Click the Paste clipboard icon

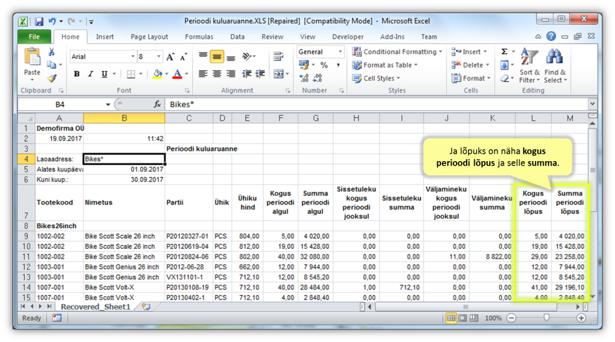click(x=32, y=57)
